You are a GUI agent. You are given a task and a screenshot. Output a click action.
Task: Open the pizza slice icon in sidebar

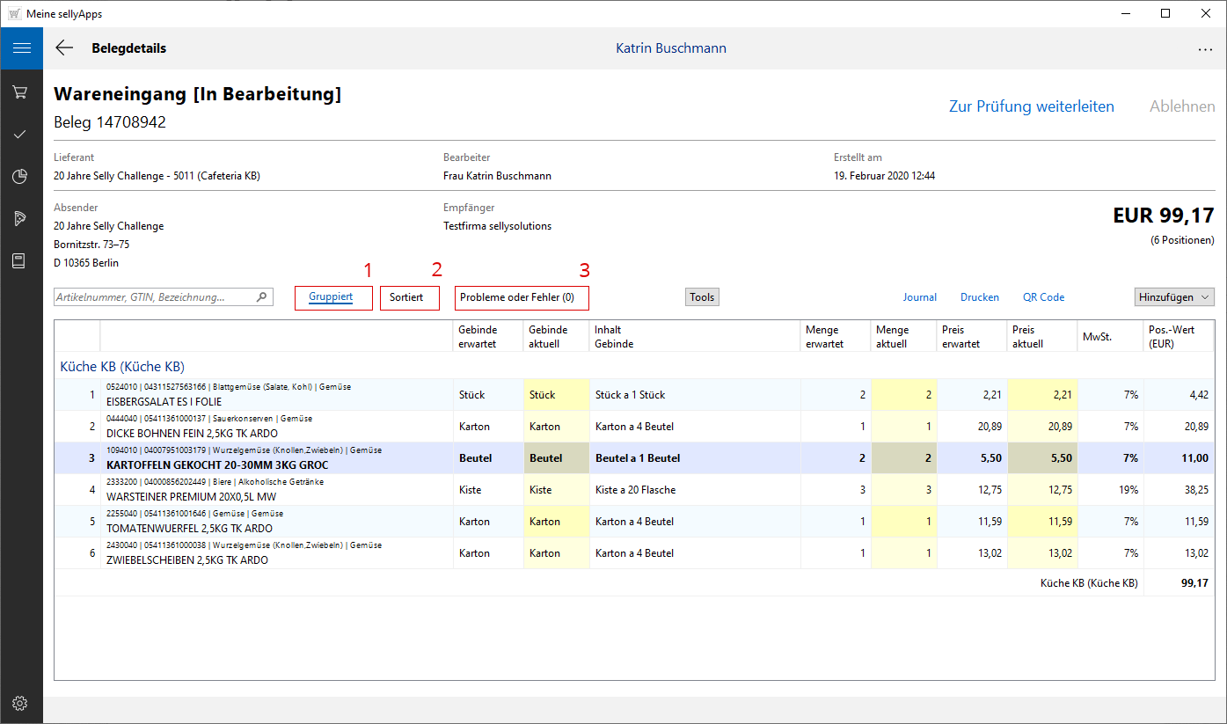21,219
